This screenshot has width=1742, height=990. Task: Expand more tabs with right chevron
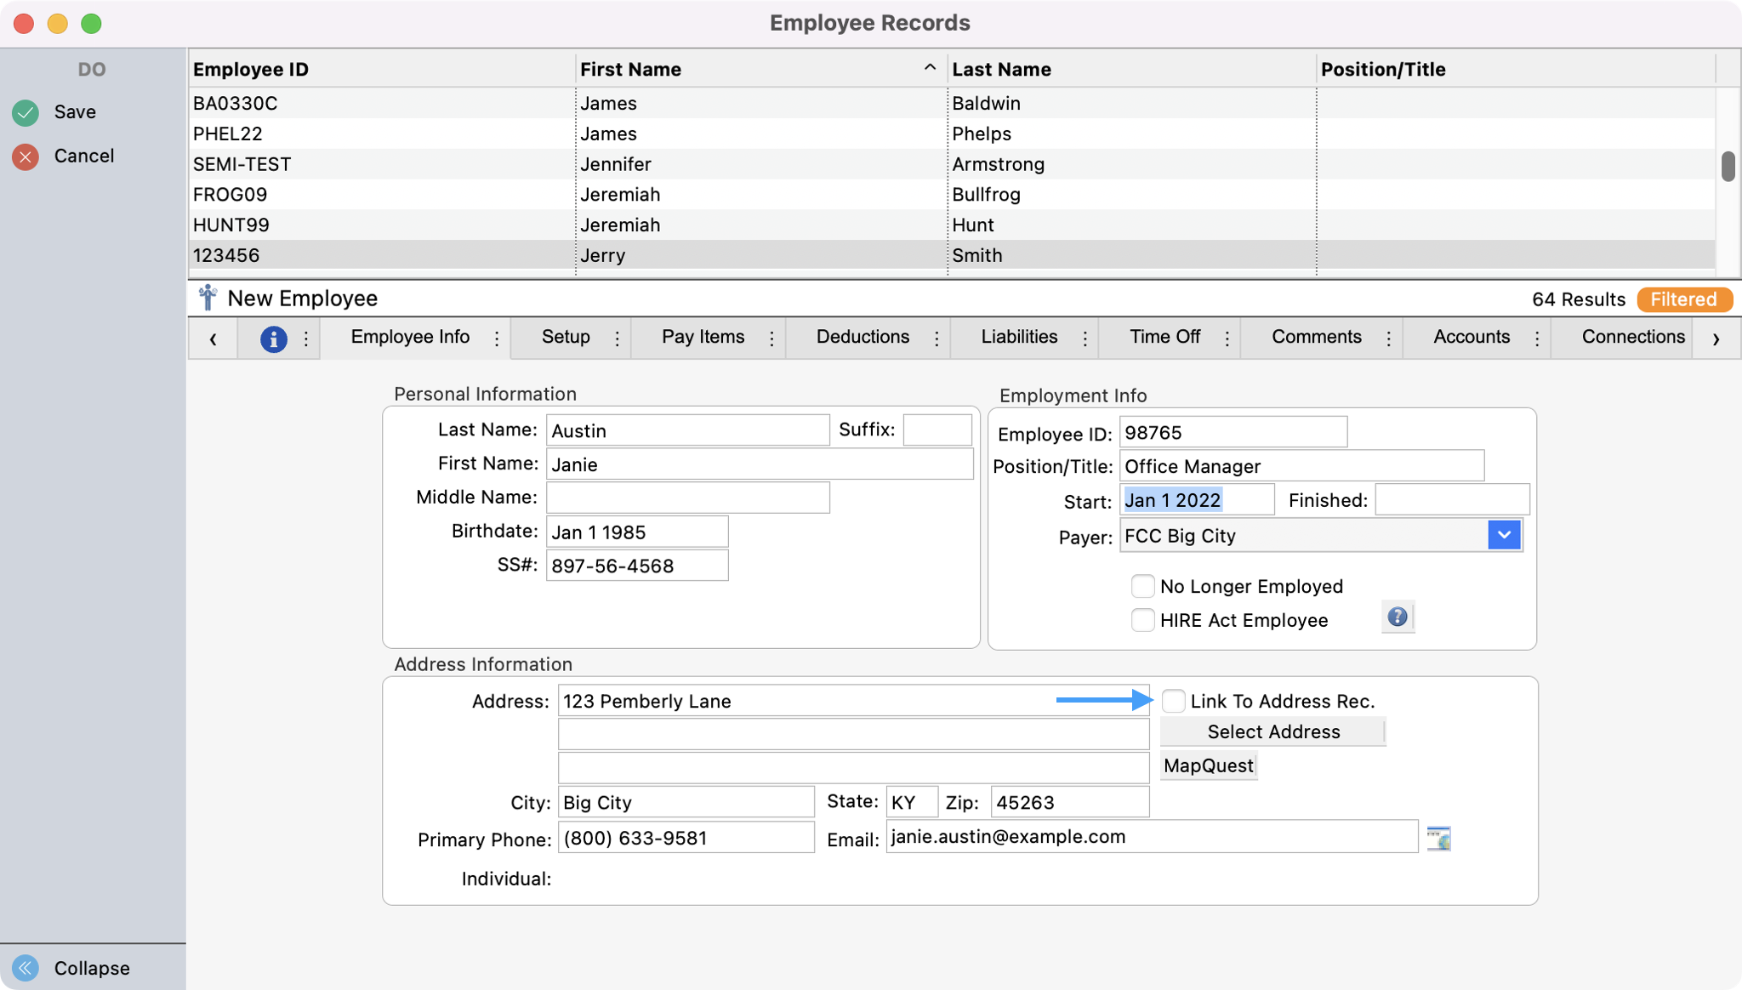pos(1716,338)
